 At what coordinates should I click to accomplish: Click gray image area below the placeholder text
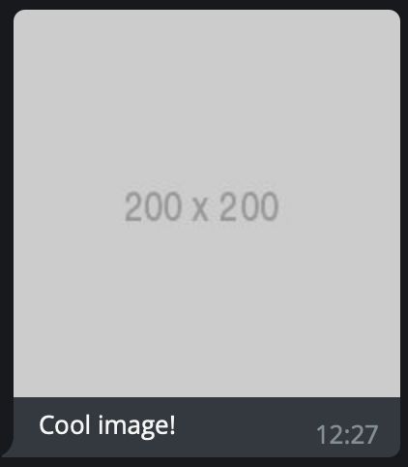[207, 310]
